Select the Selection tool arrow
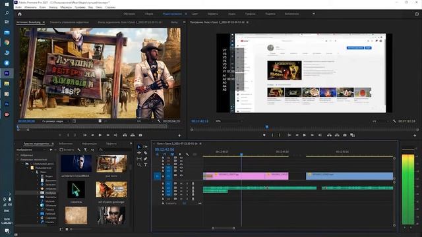This screenshot has width=422, height=237. pyautogui.click(x=139, y=147)
